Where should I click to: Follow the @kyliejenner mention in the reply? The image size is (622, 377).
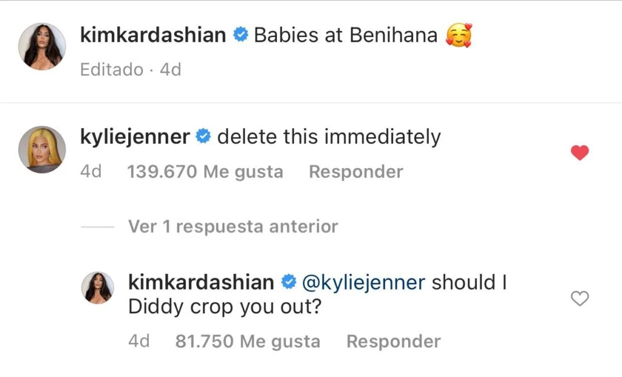pos(363,282)
